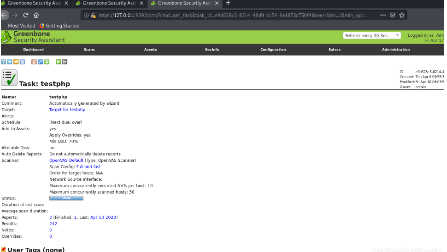The image size is (447, 252).
Task: Click the Task: testphp heading
Action: [x=45, y=84]
